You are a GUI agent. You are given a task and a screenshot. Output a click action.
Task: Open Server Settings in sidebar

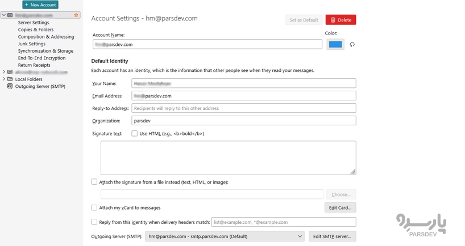tap(34, 23)
